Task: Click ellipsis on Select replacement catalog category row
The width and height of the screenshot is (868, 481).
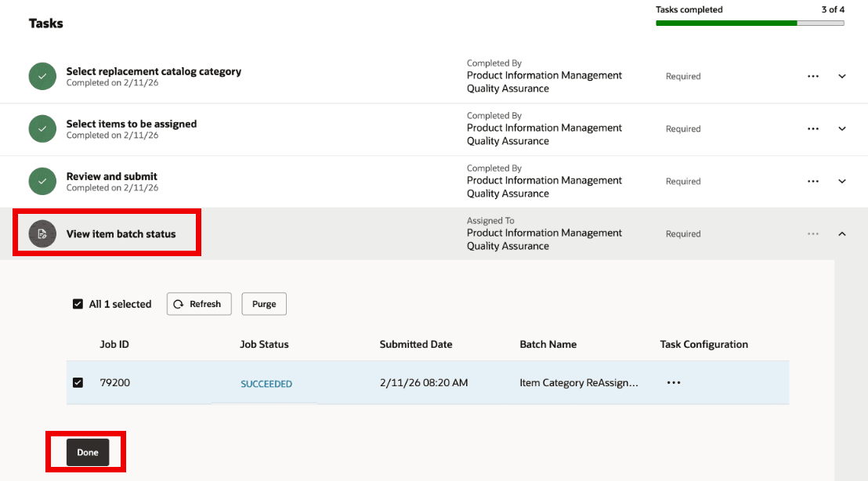Action: (x=812, y=76)
